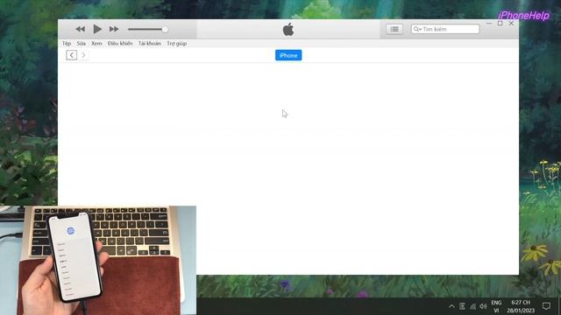This screenshot has height=315, width=561.
Task: Click the speaker volume tray icon
Action: (483, 306)
